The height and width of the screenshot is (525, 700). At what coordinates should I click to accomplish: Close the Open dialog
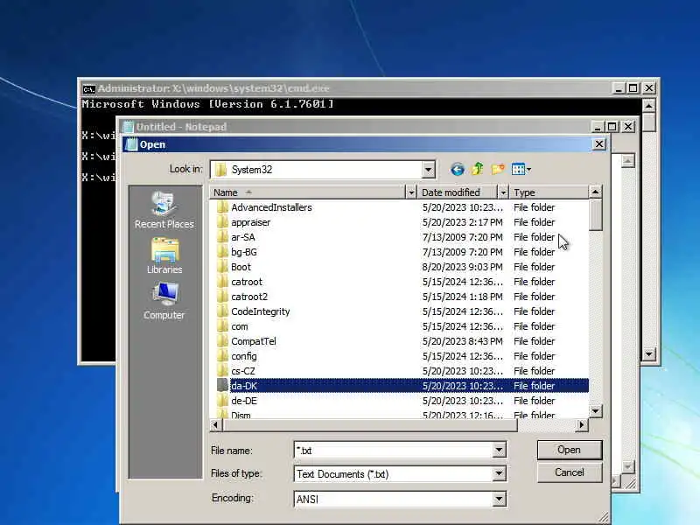click(598, 144)
